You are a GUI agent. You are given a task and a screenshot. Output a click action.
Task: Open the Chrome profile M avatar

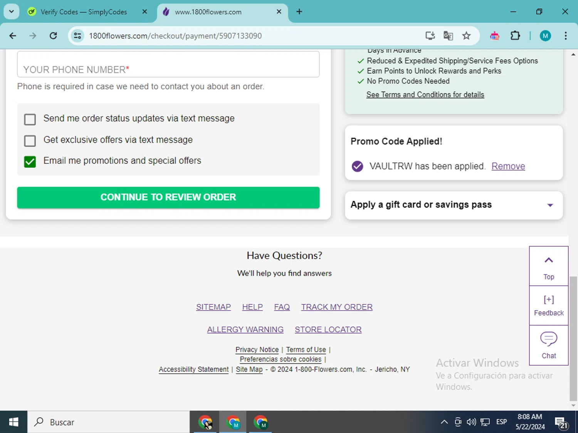pos(545,36)
